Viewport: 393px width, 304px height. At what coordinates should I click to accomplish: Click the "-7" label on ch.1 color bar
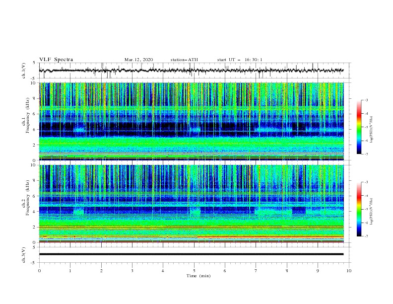tap(366, 154)
